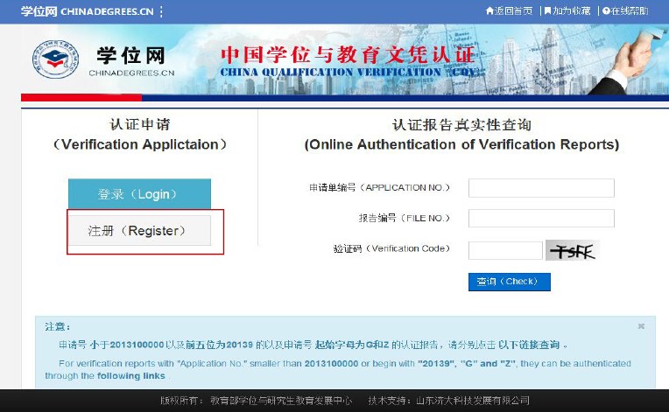Click the 认证报告真实性查询 heading
Screen dimensions: 669x412
pos(461,125)
